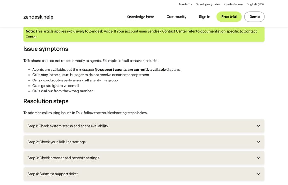Expand Step 4: Submit a support ticket
Screen dimensions: 288x185
pyautogui.click(x=144, y=174)
